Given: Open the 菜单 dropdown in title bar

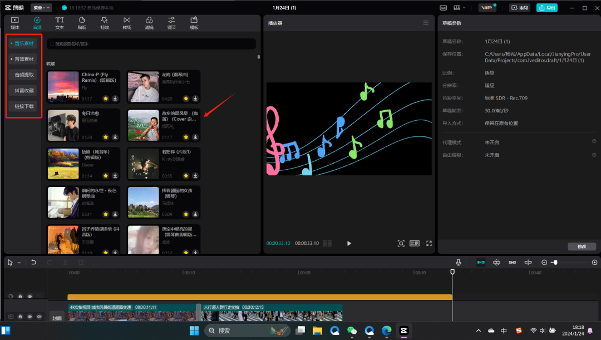Looking at the screenshot, I should click(41, 8).
